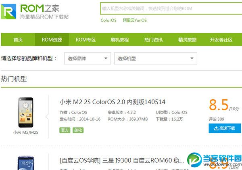Open the Samsung I9300 phone thumbnail
The image size is (242, 170).
pos(26,163)
